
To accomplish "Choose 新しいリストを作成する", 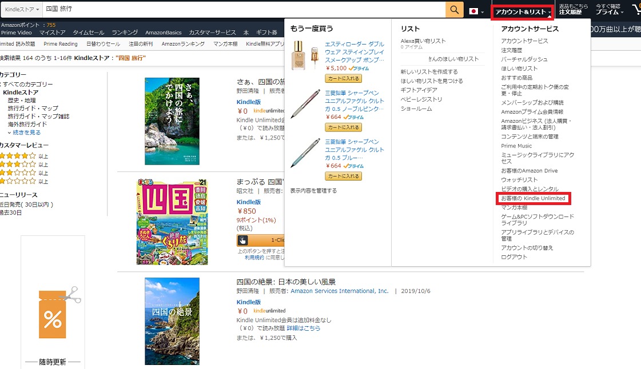I will point(429,72).
